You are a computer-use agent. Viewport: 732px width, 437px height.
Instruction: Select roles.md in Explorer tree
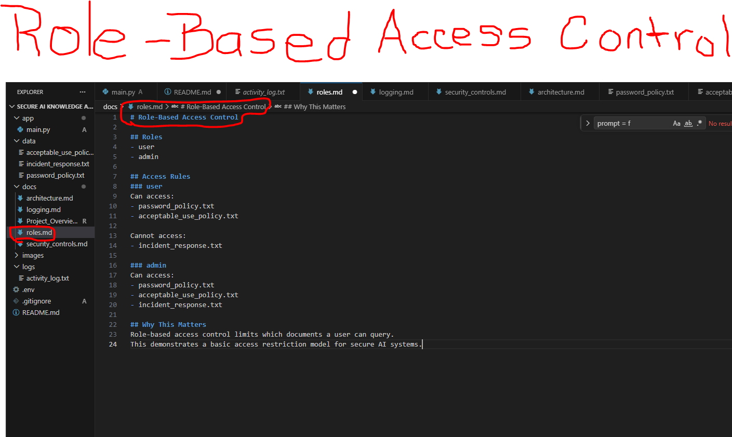50,232
